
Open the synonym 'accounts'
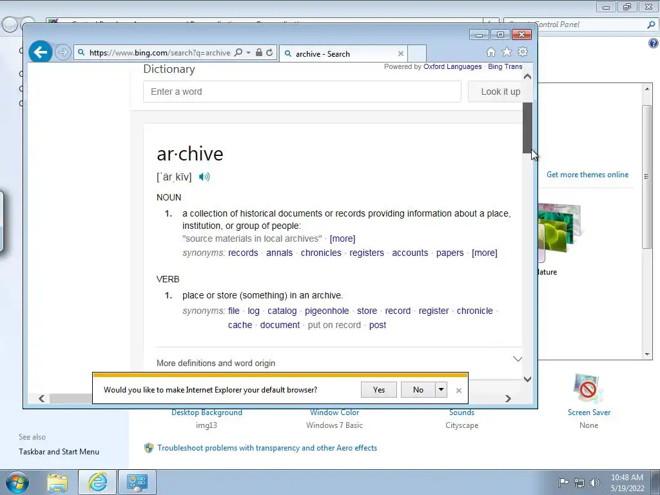pos(410,253)
